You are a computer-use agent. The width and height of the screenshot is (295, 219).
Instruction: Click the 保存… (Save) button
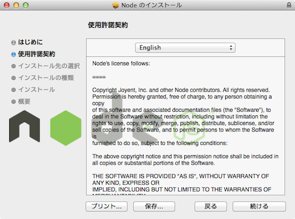154,206
